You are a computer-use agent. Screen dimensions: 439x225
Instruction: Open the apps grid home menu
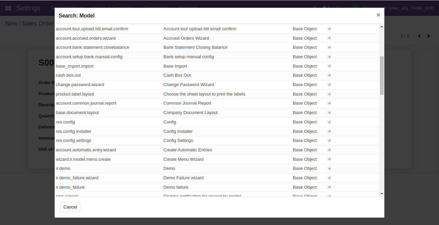point(8,8)
